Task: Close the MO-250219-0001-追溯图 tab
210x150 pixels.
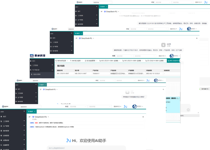Action: tap(120, 61)
